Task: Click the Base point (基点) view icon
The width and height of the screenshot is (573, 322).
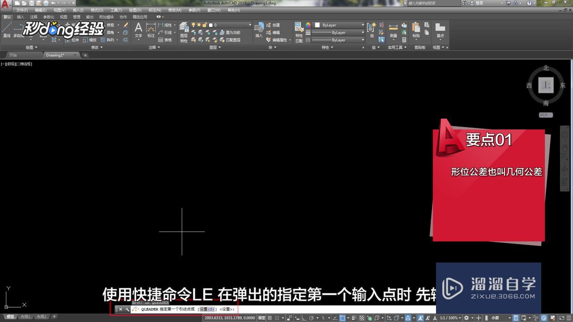Action: point(440,30)
